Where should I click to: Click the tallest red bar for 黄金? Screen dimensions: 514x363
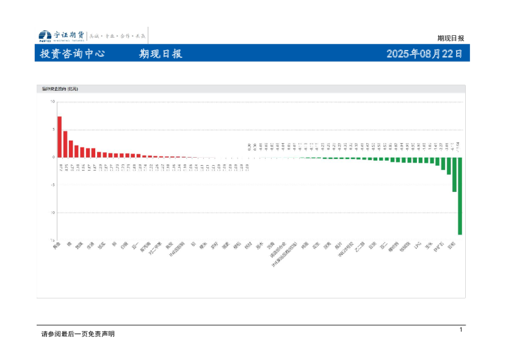59,136
